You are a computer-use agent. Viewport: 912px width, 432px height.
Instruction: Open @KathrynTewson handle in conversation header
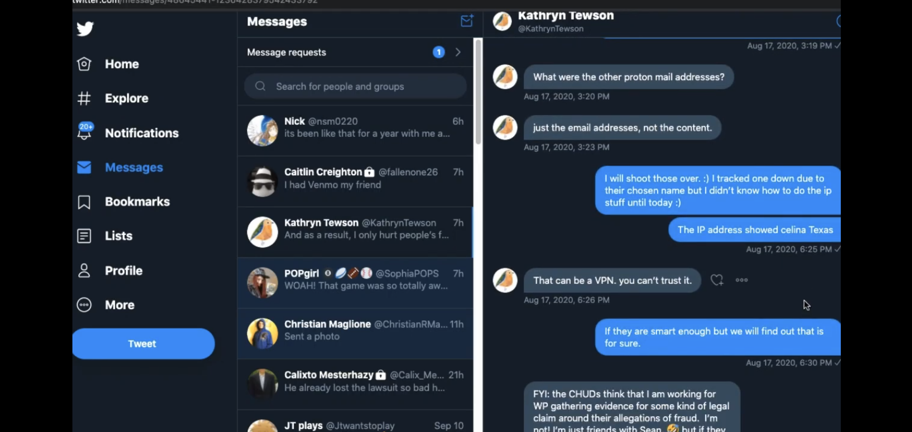[551, 29]
